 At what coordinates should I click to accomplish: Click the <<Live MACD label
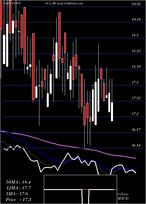tap(123, 196)
